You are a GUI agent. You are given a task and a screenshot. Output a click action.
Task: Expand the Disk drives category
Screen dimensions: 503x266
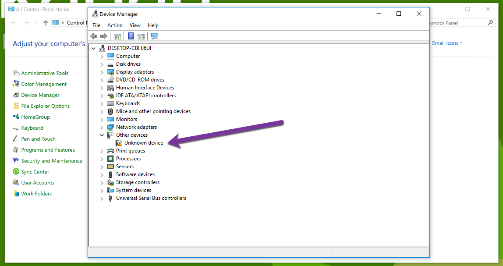click(102, 64)
